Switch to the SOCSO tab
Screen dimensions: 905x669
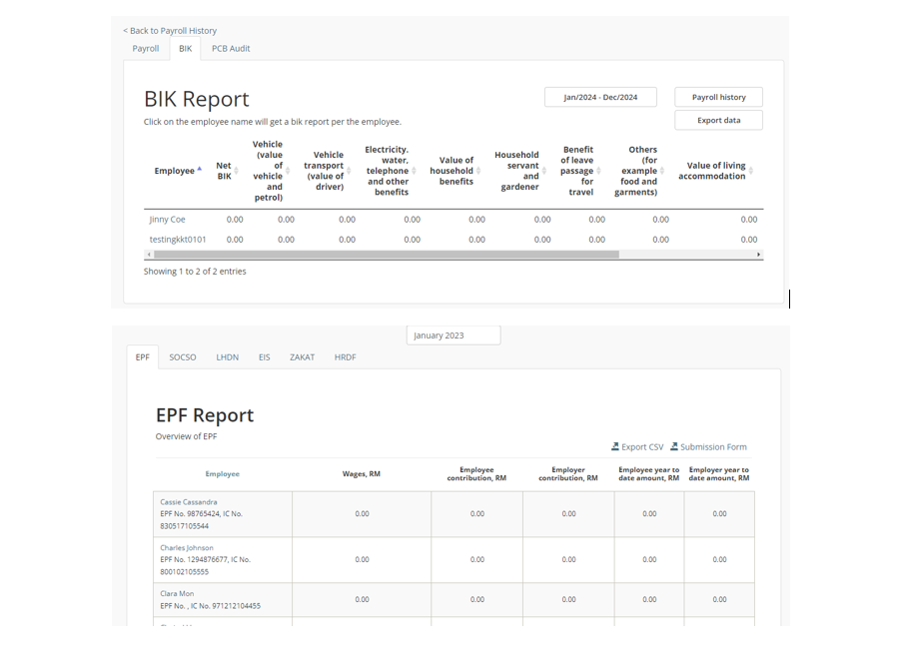coord(183,357)
